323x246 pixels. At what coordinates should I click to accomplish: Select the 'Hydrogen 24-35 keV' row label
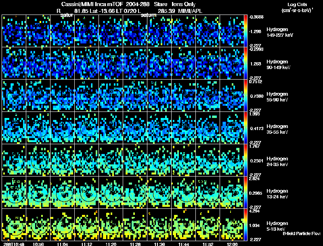[277, 162]
